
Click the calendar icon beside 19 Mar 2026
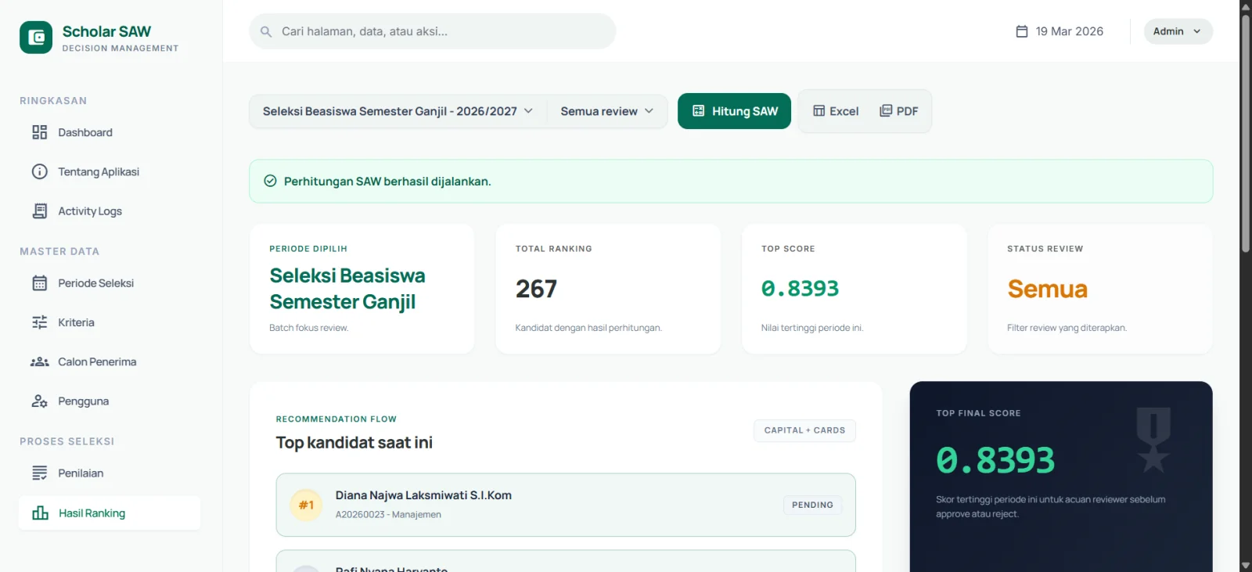pos(1022,31)
